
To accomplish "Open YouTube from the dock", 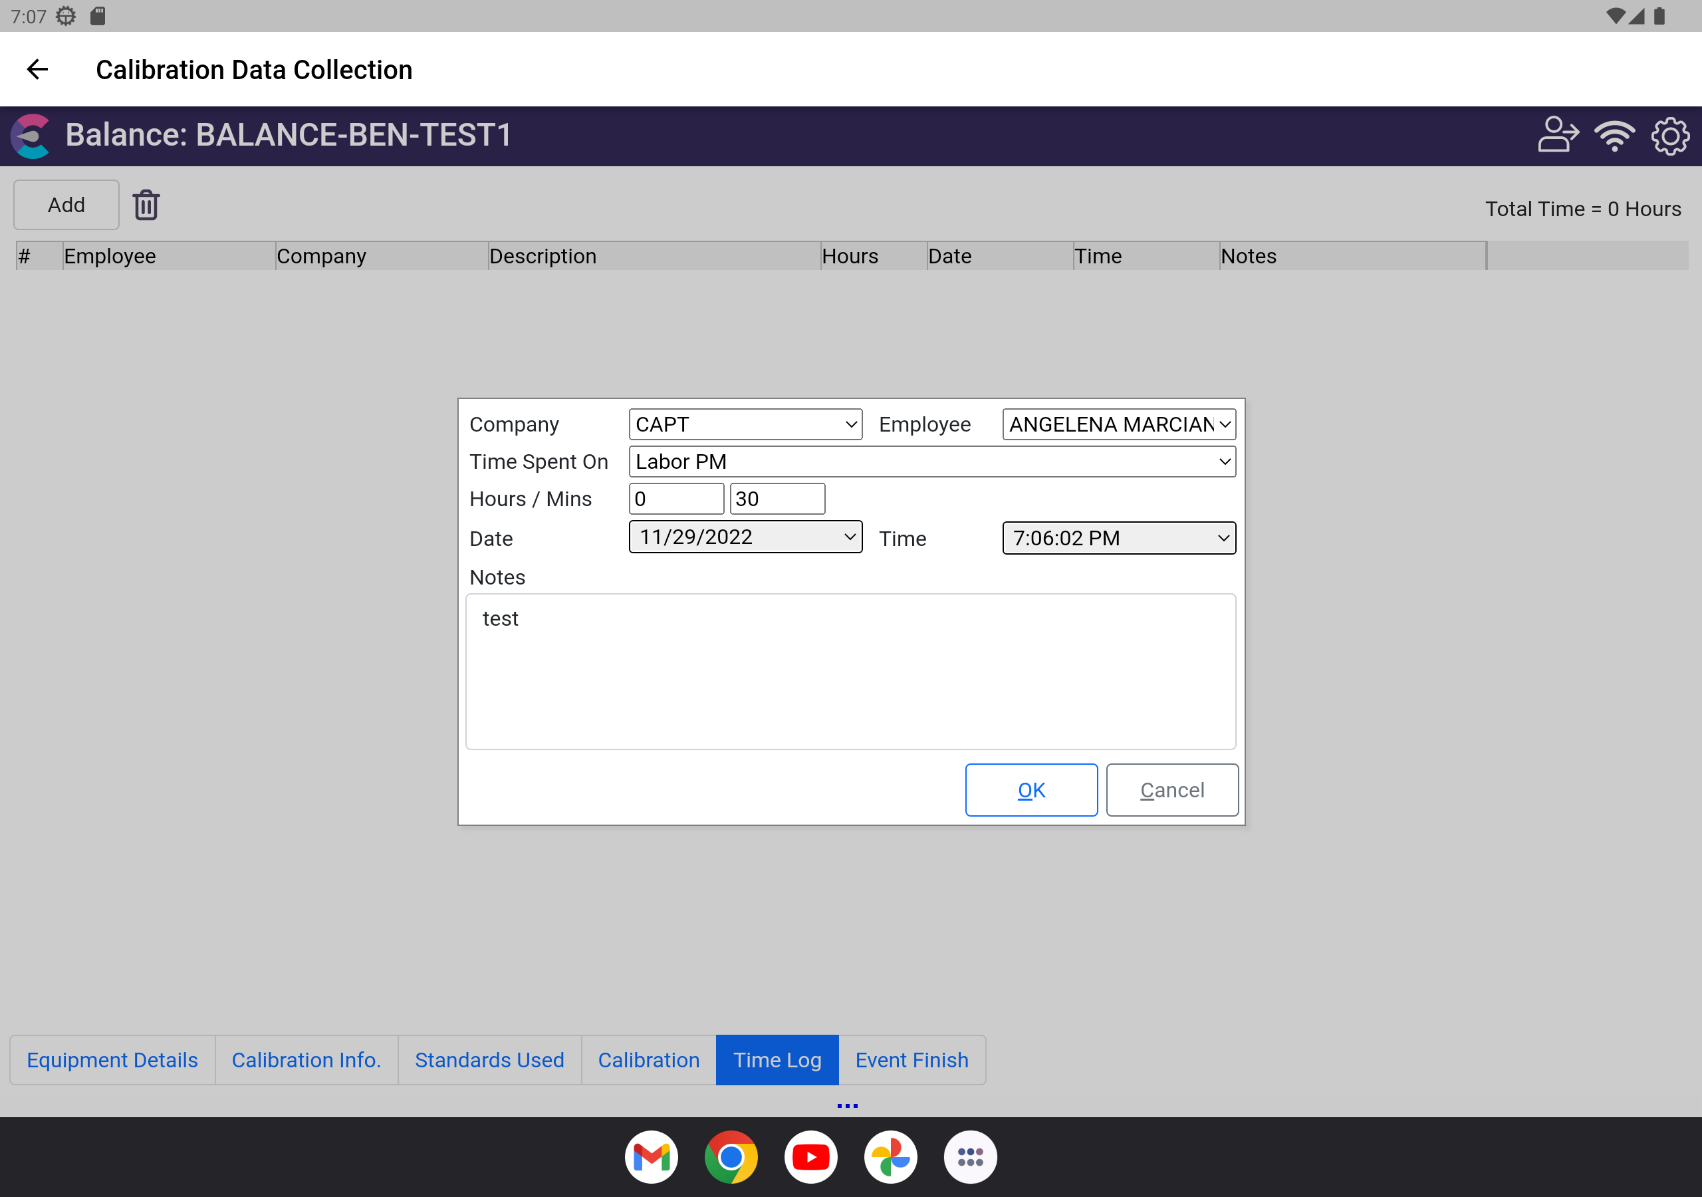I will point(810,1156).
